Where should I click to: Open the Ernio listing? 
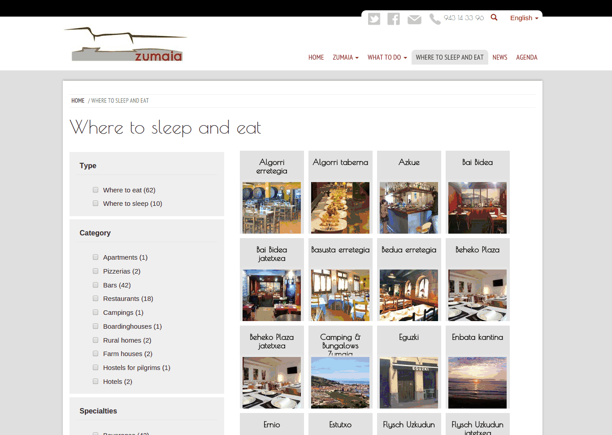click(272, 425)
